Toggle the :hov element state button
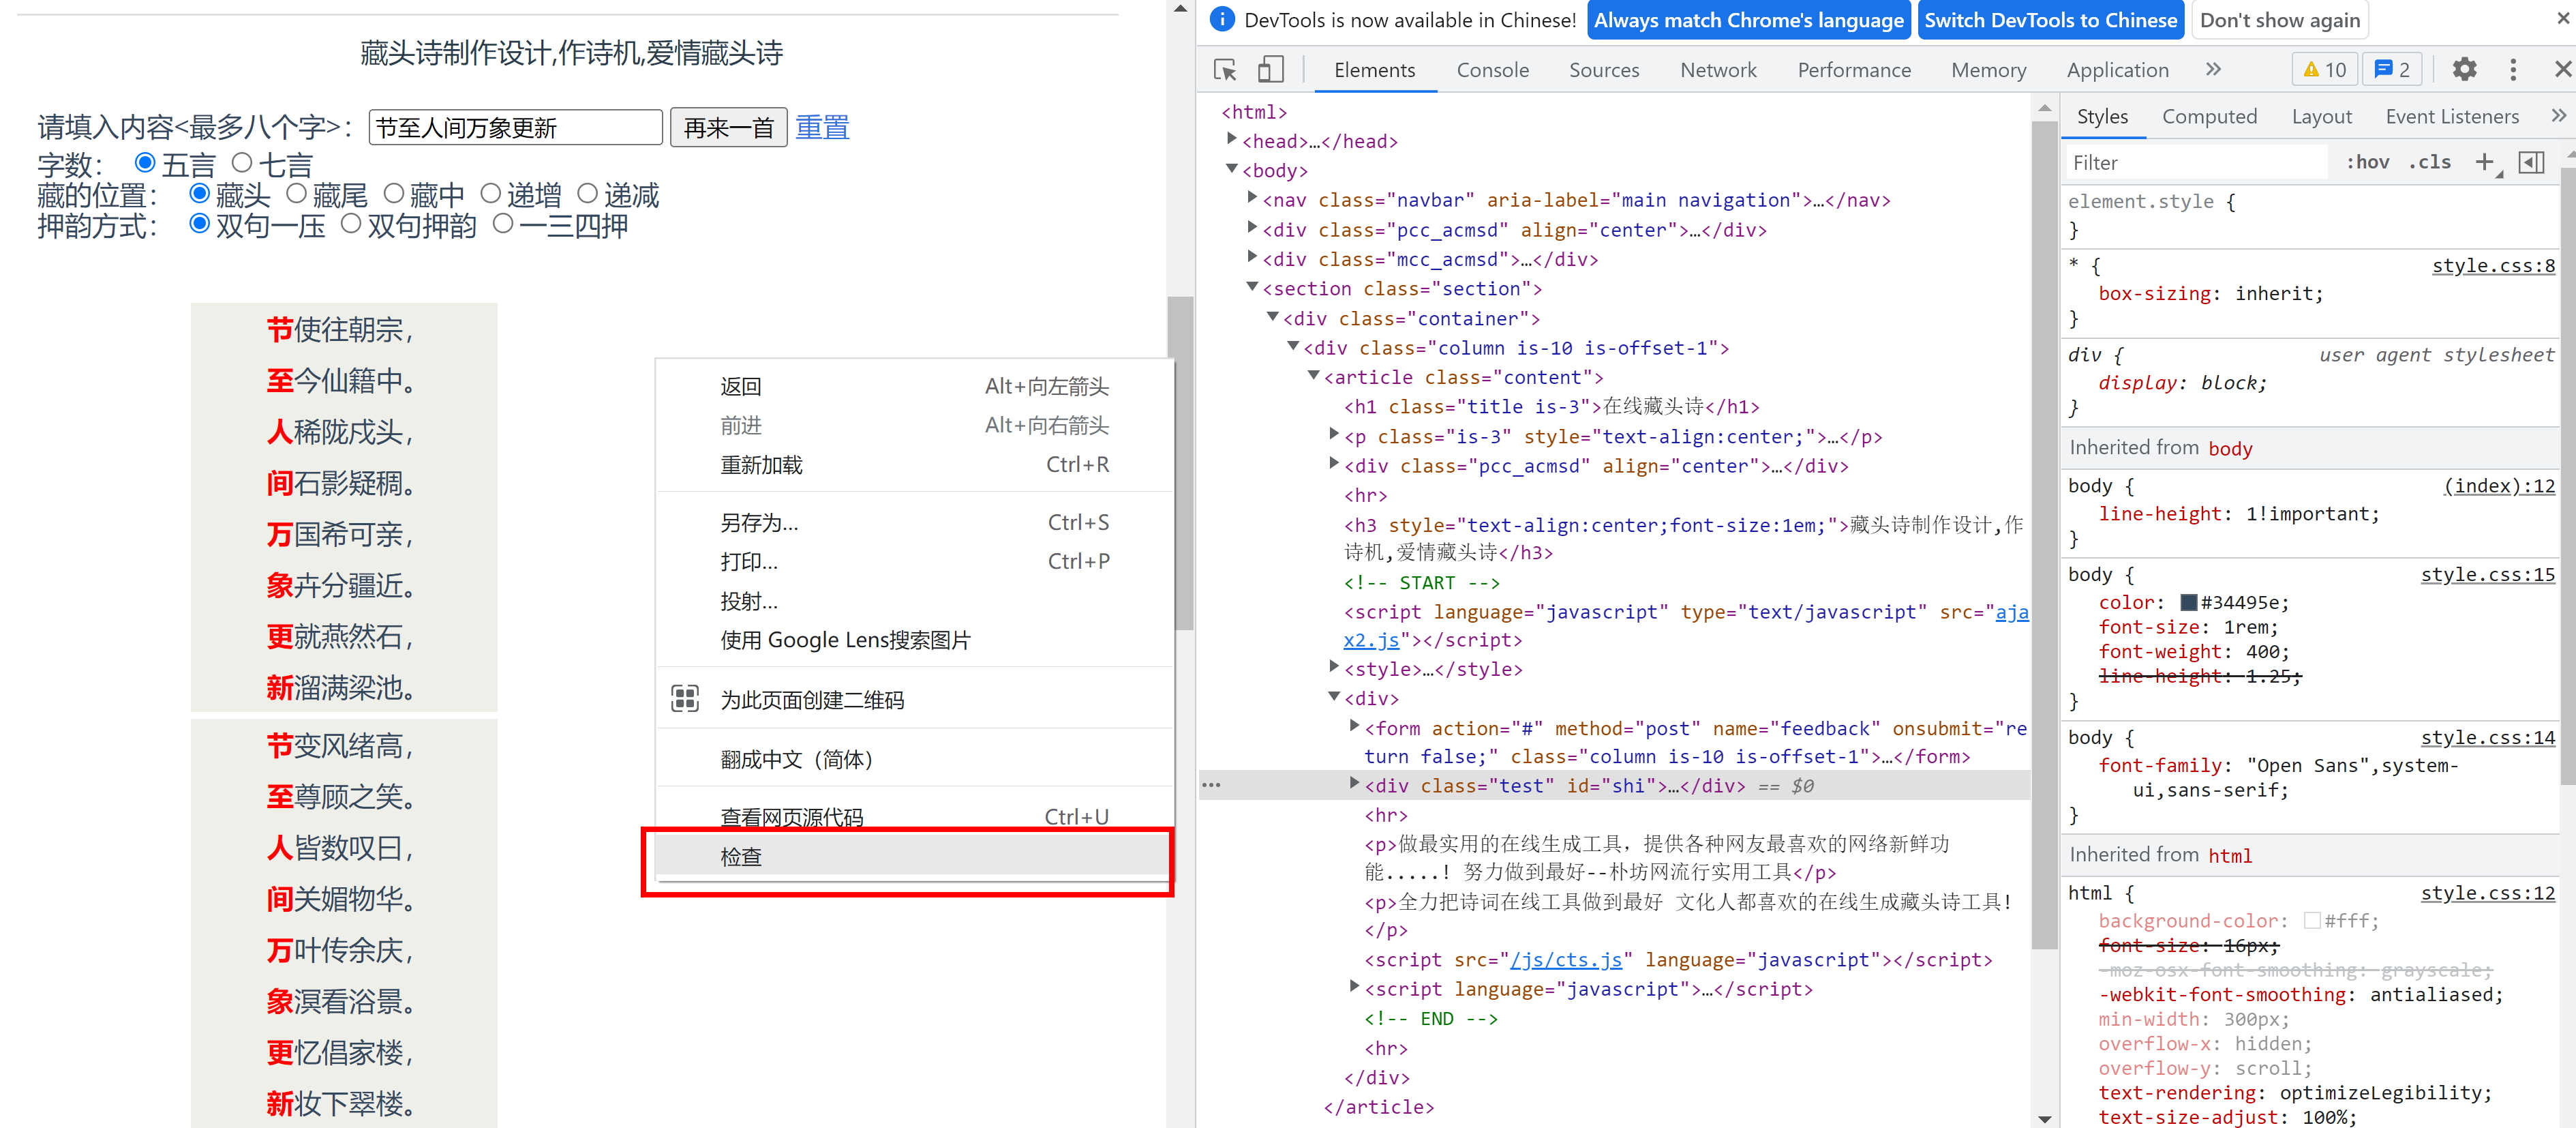2576x1128 pixels. (2367, 162)
